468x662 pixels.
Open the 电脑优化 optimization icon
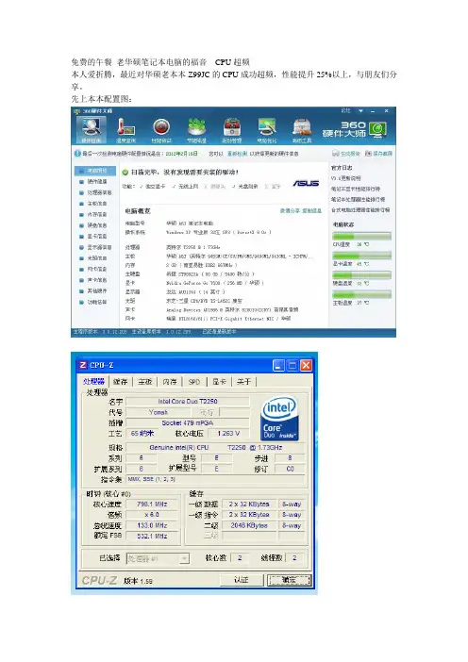point(267,130)
